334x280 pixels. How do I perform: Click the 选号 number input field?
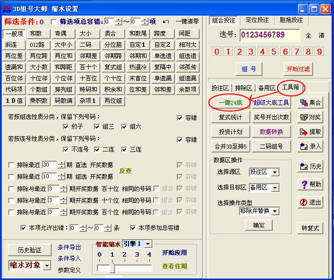[x=270, y=35]
